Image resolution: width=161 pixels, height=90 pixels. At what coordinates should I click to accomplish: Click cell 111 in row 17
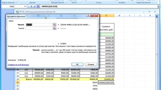(x=26, y=73)
